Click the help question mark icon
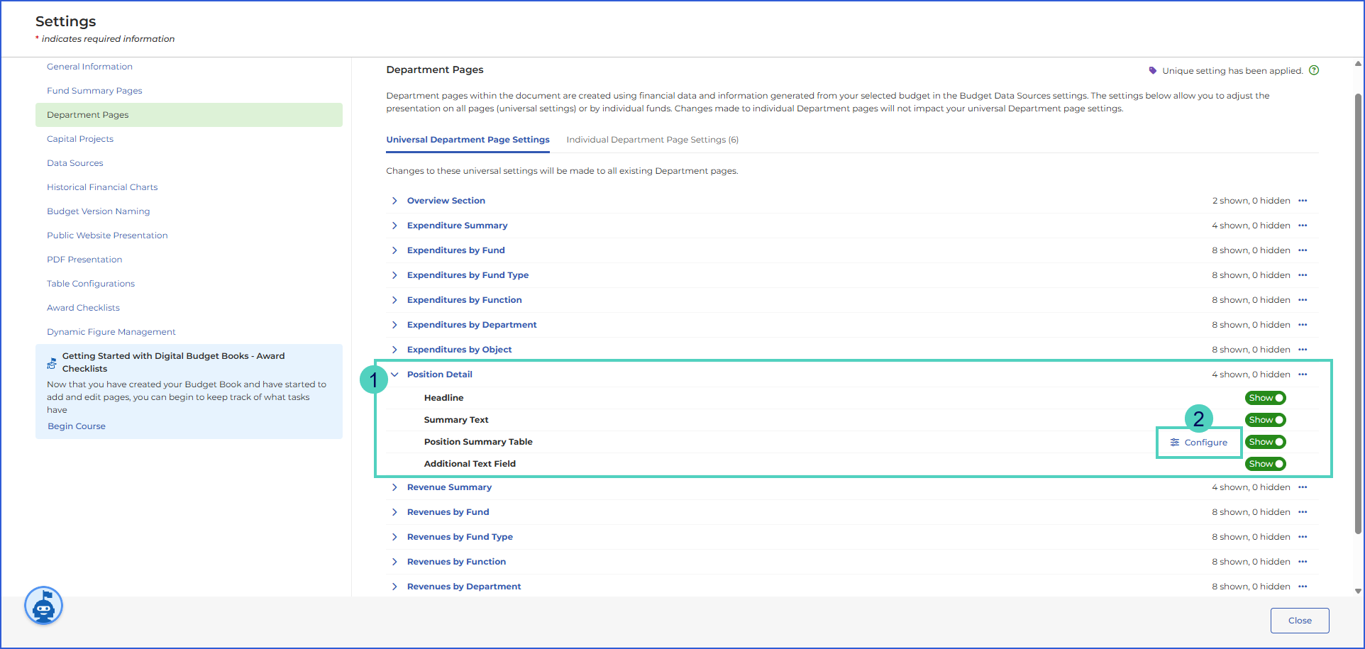Screen dimensions: 1365x649 click(1314, 70)
